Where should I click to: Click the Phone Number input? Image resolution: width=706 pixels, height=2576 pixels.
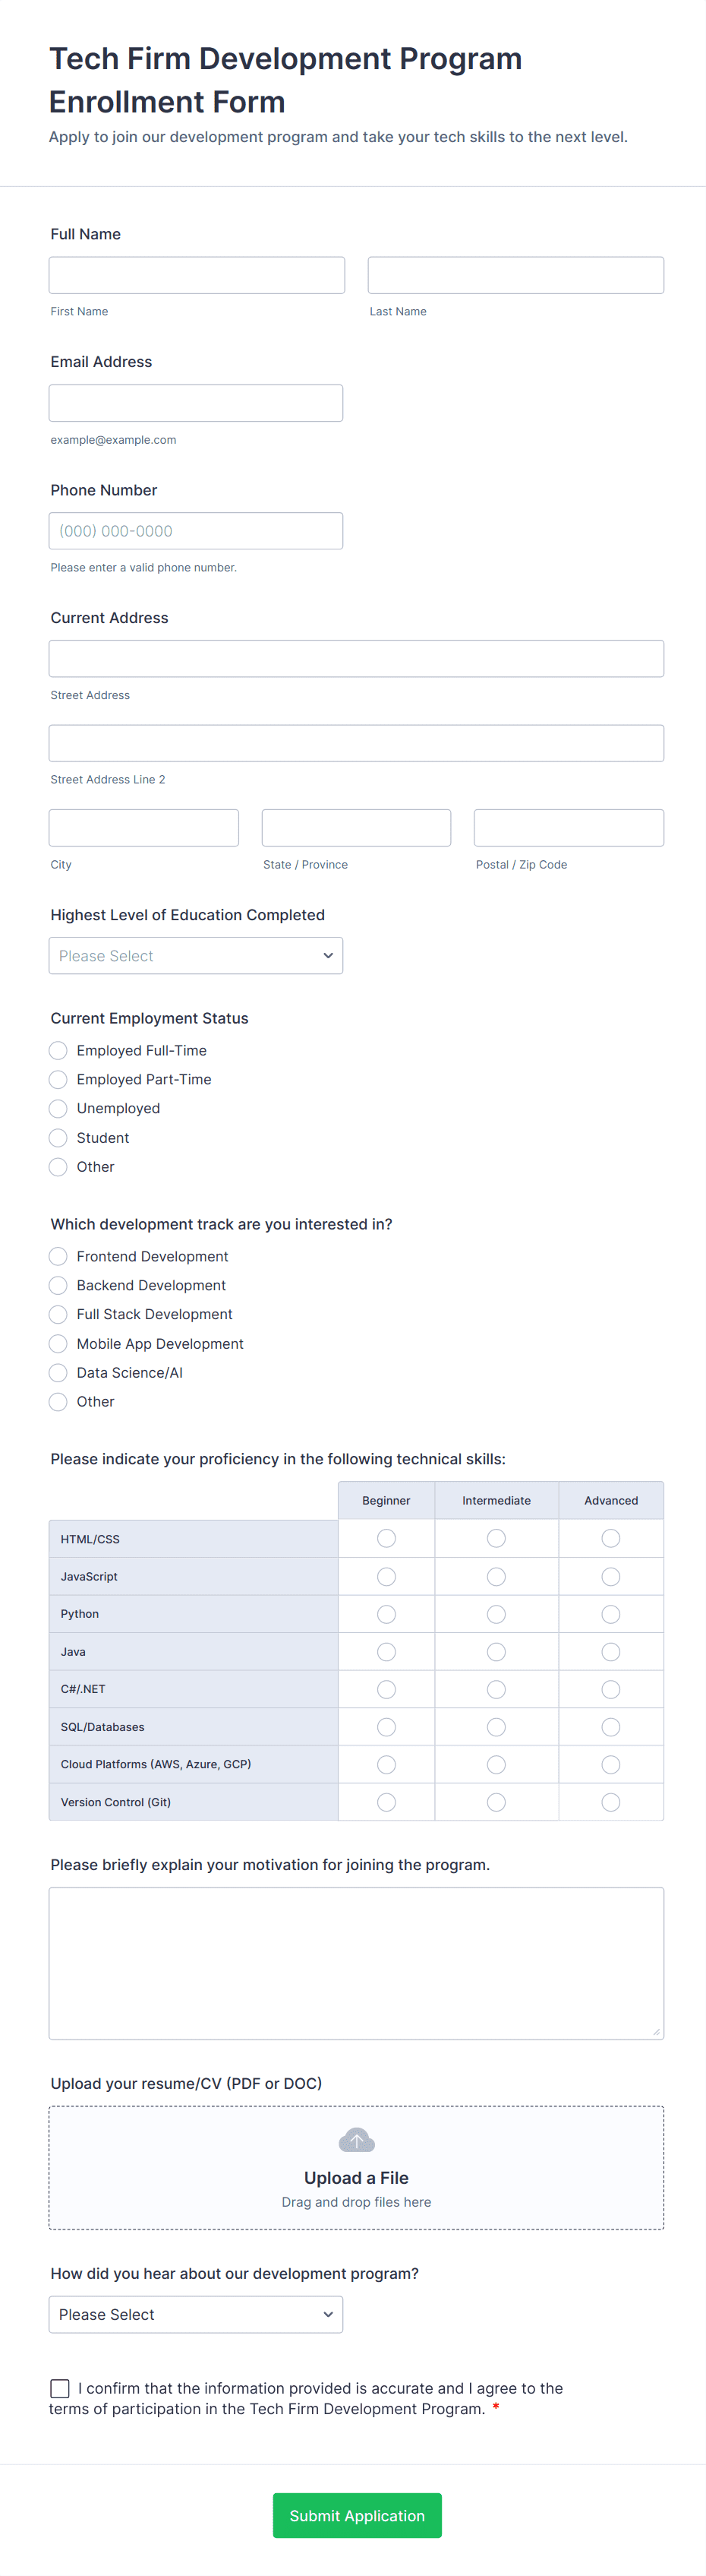pos(196,531)
